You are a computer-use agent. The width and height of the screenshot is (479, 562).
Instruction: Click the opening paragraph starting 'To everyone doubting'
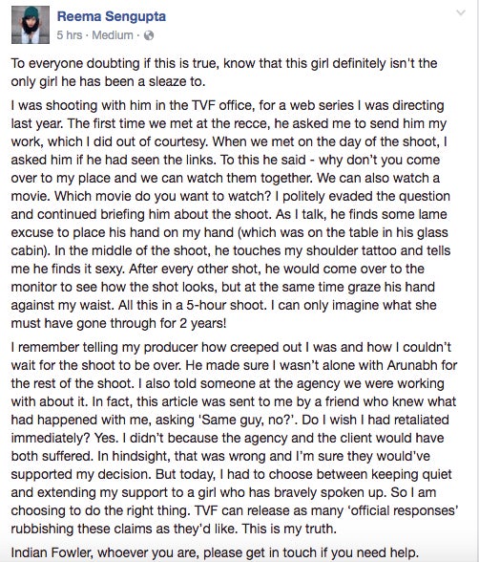(x=224, y=72)
